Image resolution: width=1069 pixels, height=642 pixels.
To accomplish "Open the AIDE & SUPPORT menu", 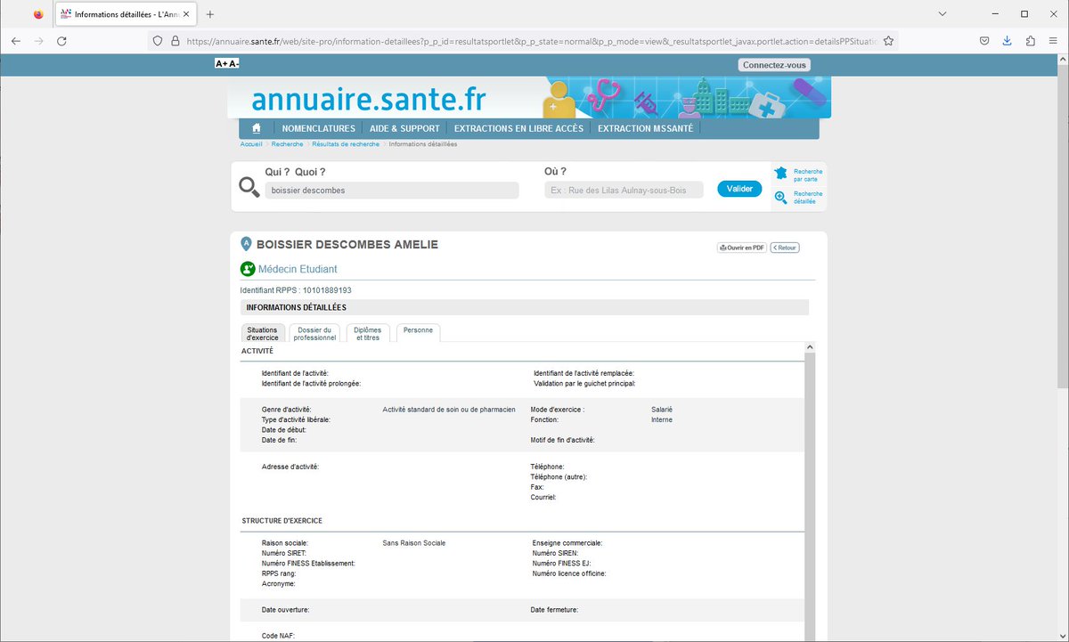I will tap(404, 128).
